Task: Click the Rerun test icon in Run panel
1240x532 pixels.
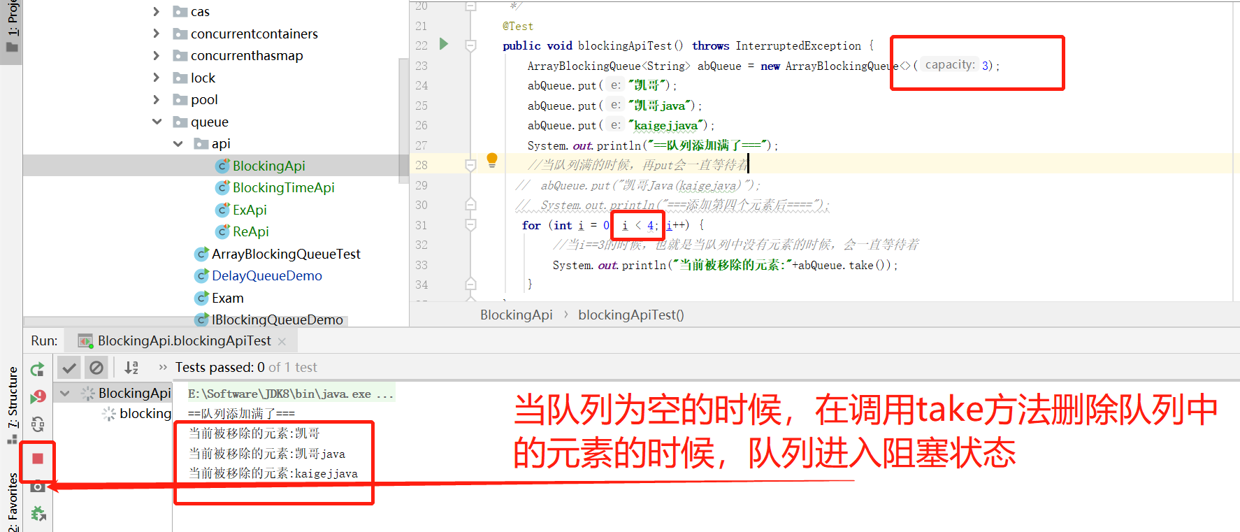Action: click(x=38, y=368)
